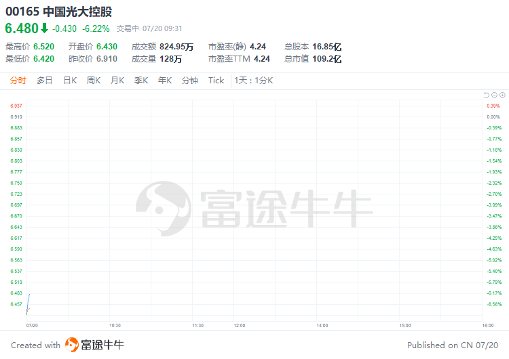Zoom in the chart with plus icon
Viewport: 509px width, 359px height.
point(502,95)
